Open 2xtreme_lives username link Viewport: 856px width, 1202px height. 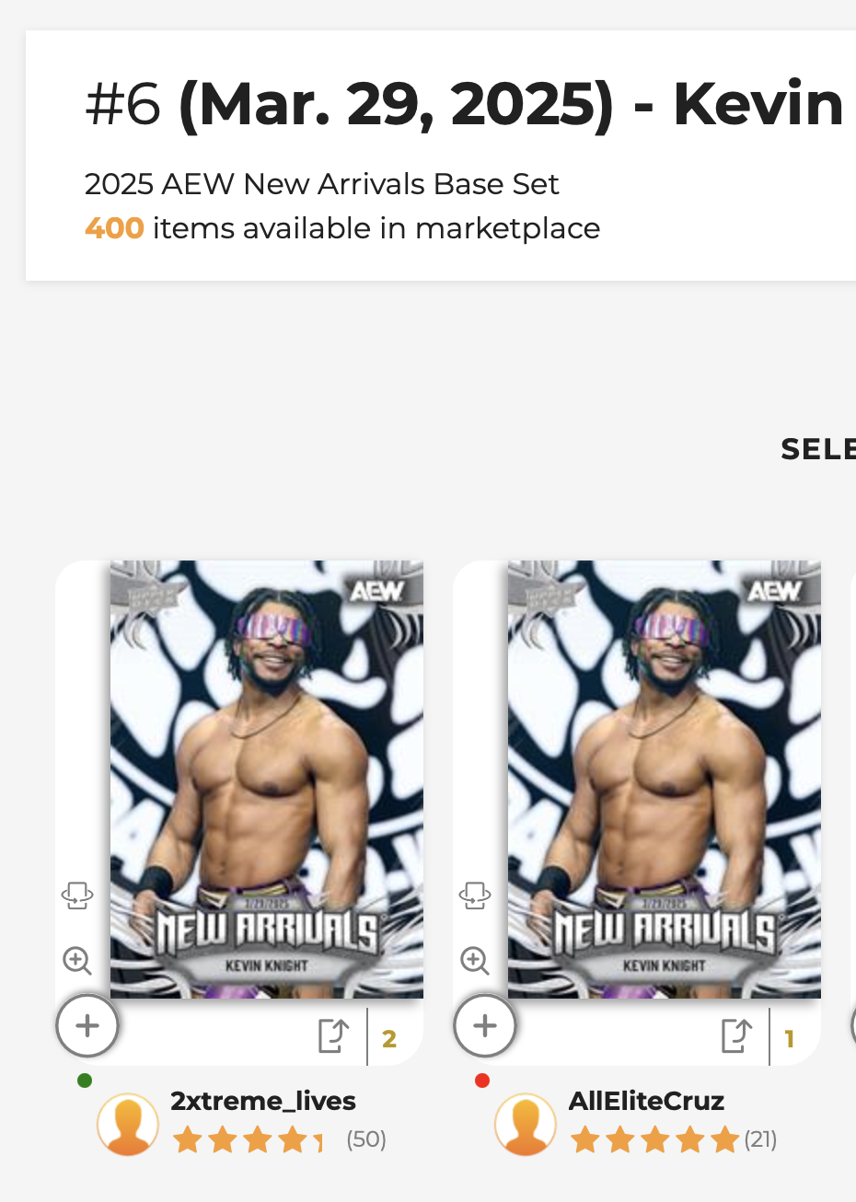[x=263, y=1101]
